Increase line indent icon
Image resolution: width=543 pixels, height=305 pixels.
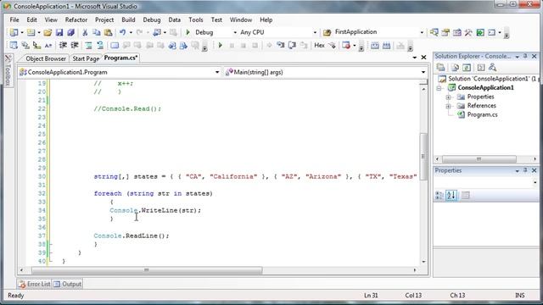[x=75, y=45]
